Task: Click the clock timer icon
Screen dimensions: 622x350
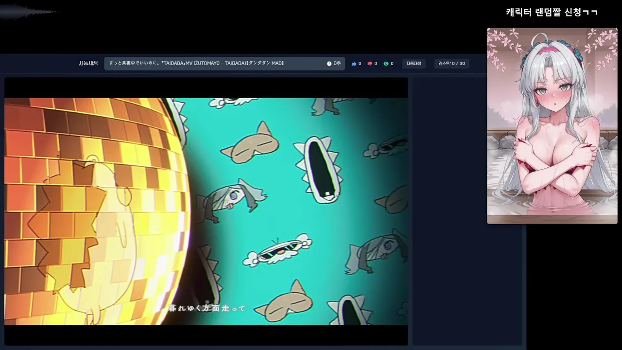Action: pyautogui.click(x=329, y=64)
